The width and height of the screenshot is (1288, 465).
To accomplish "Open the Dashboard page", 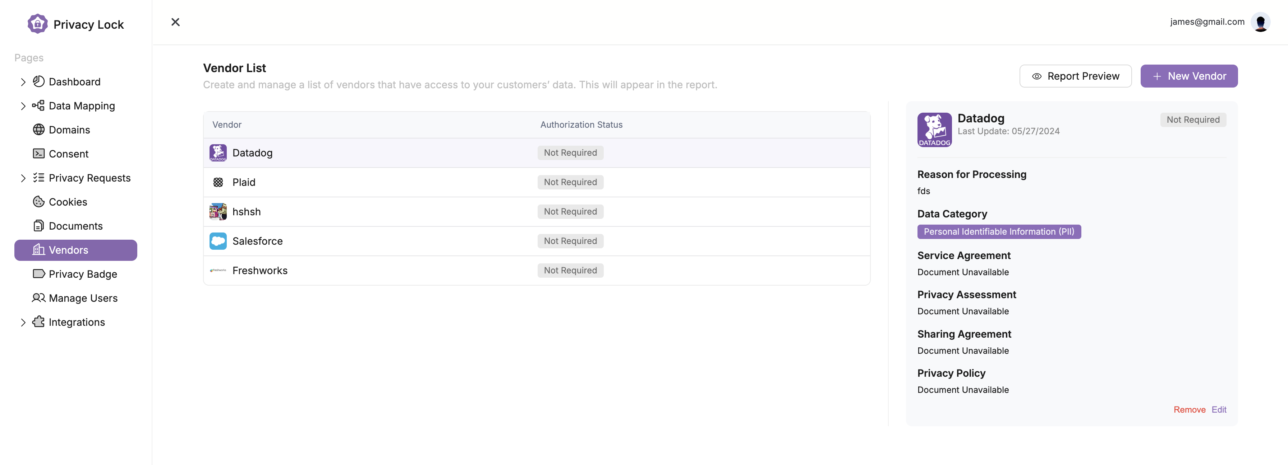I will [74, 82].
